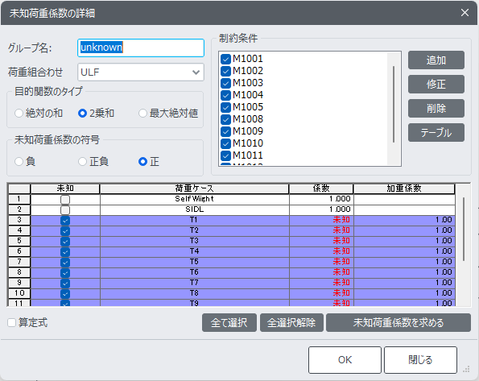The image size is (479, 381).
Task: Confirm with the OK button
Action: (345, 360)
